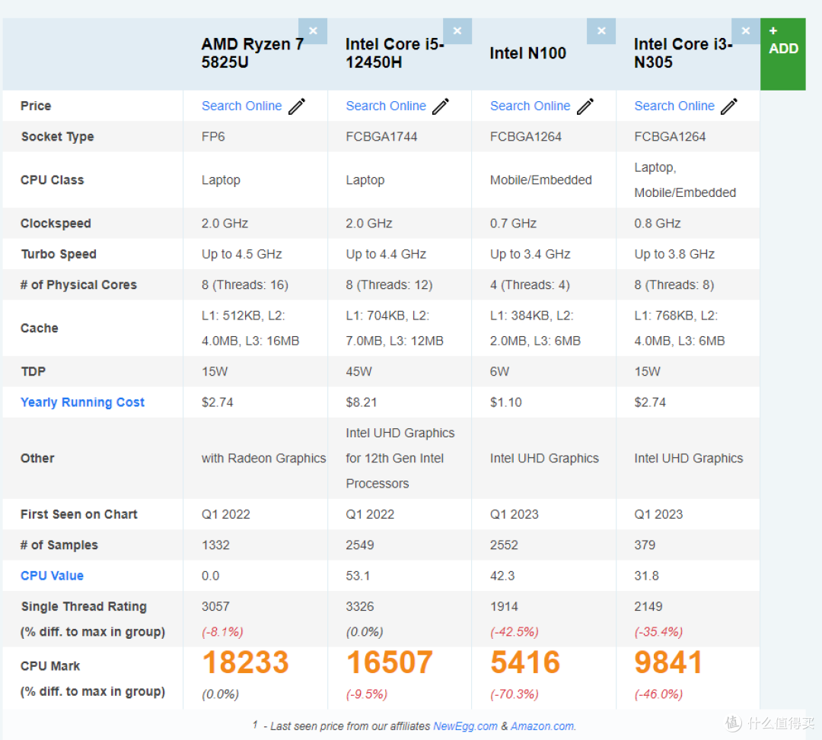Screen dimensions: 822x740
Task: Click the 31.8 CPU value cell
Action: point(646,576)
